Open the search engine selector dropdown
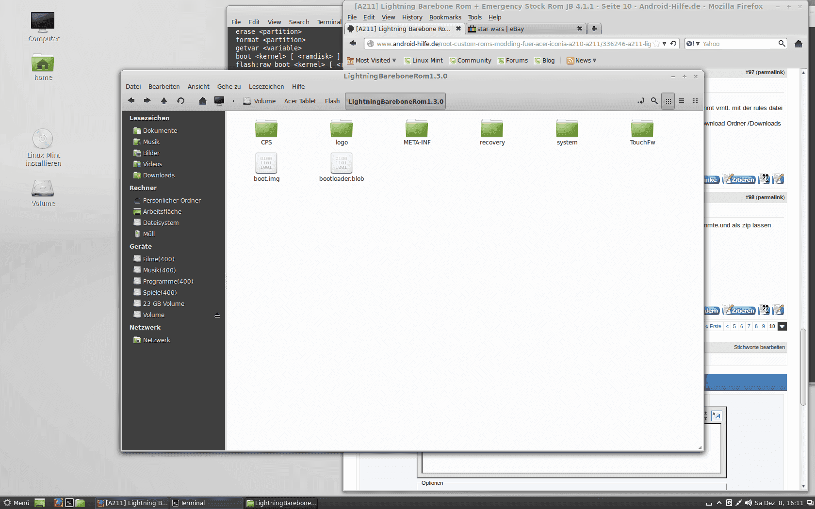815x509 pixels. coord(693,44)
